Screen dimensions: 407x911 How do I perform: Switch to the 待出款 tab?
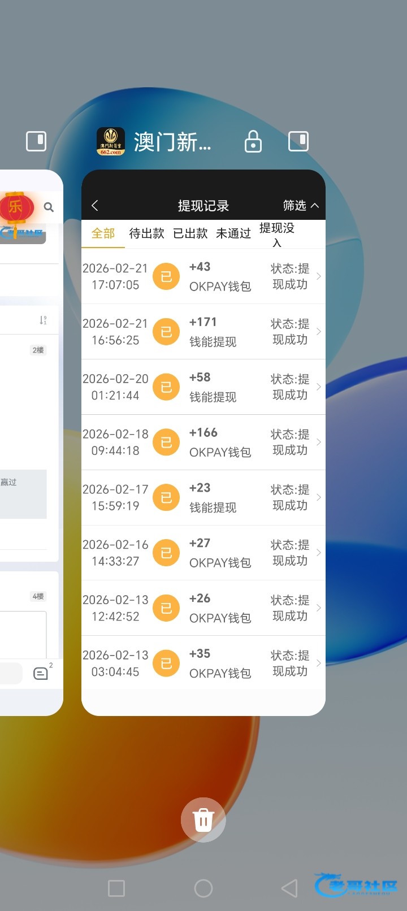146,233
